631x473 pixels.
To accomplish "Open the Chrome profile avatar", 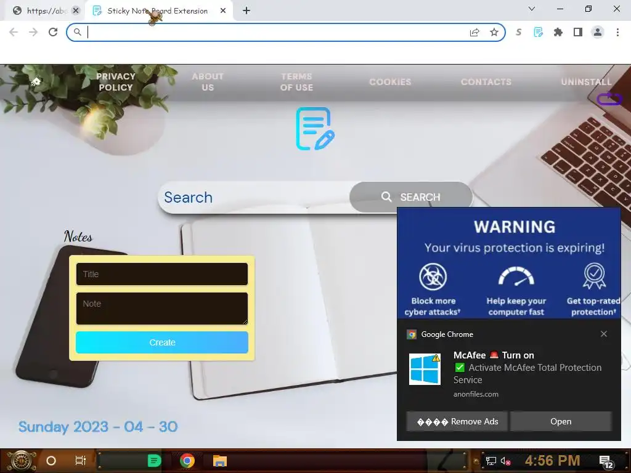I will pos(598,32).
